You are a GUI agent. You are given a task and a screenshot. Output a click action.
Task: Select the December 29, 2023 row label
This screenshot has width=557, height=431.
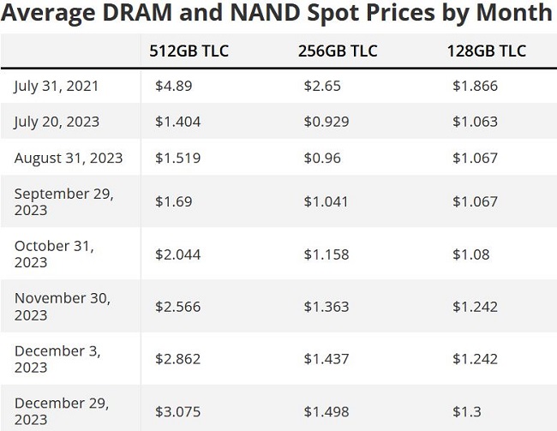click(x=62, y=411)
